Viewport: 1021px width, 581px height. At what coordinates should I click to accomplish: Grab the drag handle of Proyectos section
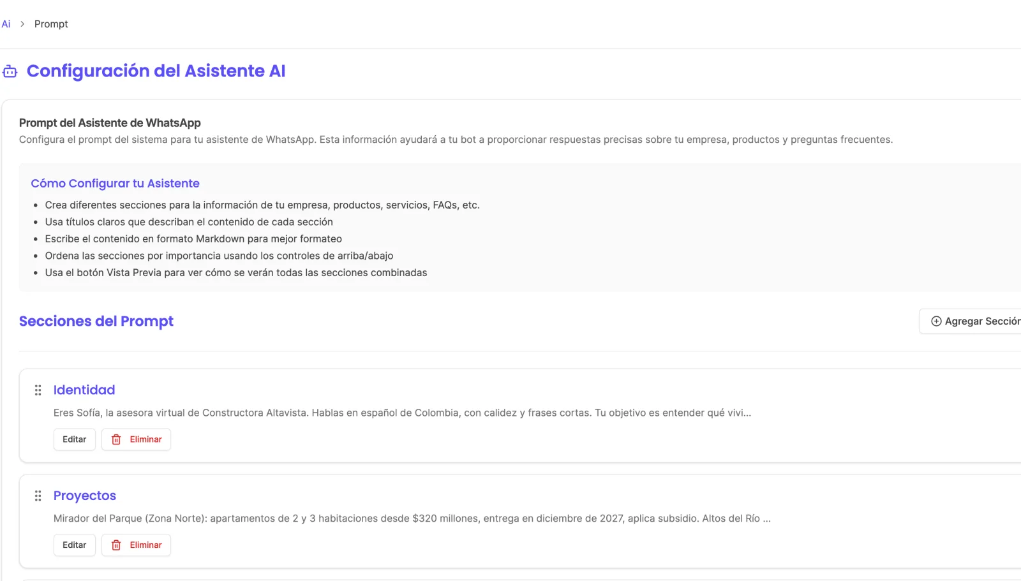[x=38, y=496]
